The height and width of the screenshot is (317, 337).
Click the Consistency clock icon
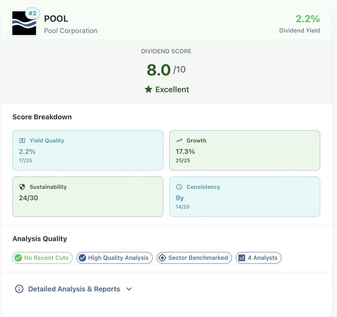coord(179,187)
